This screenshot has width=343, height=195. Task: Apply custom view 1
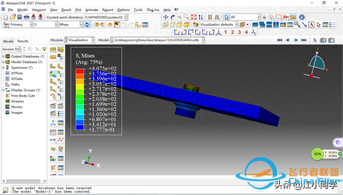(225, 32)
